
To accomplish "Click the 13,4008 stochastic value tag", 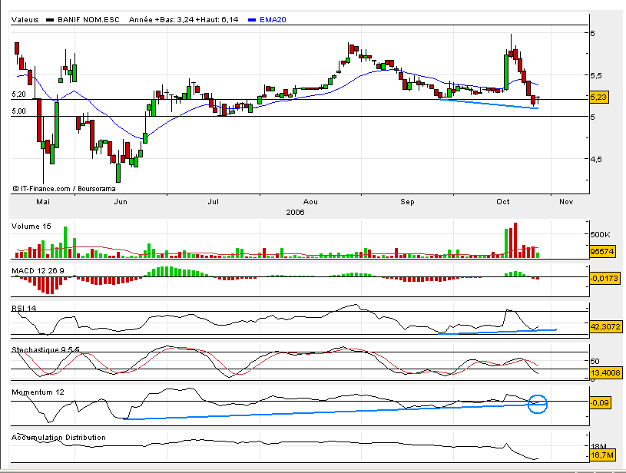I will [x=605, y=373].
